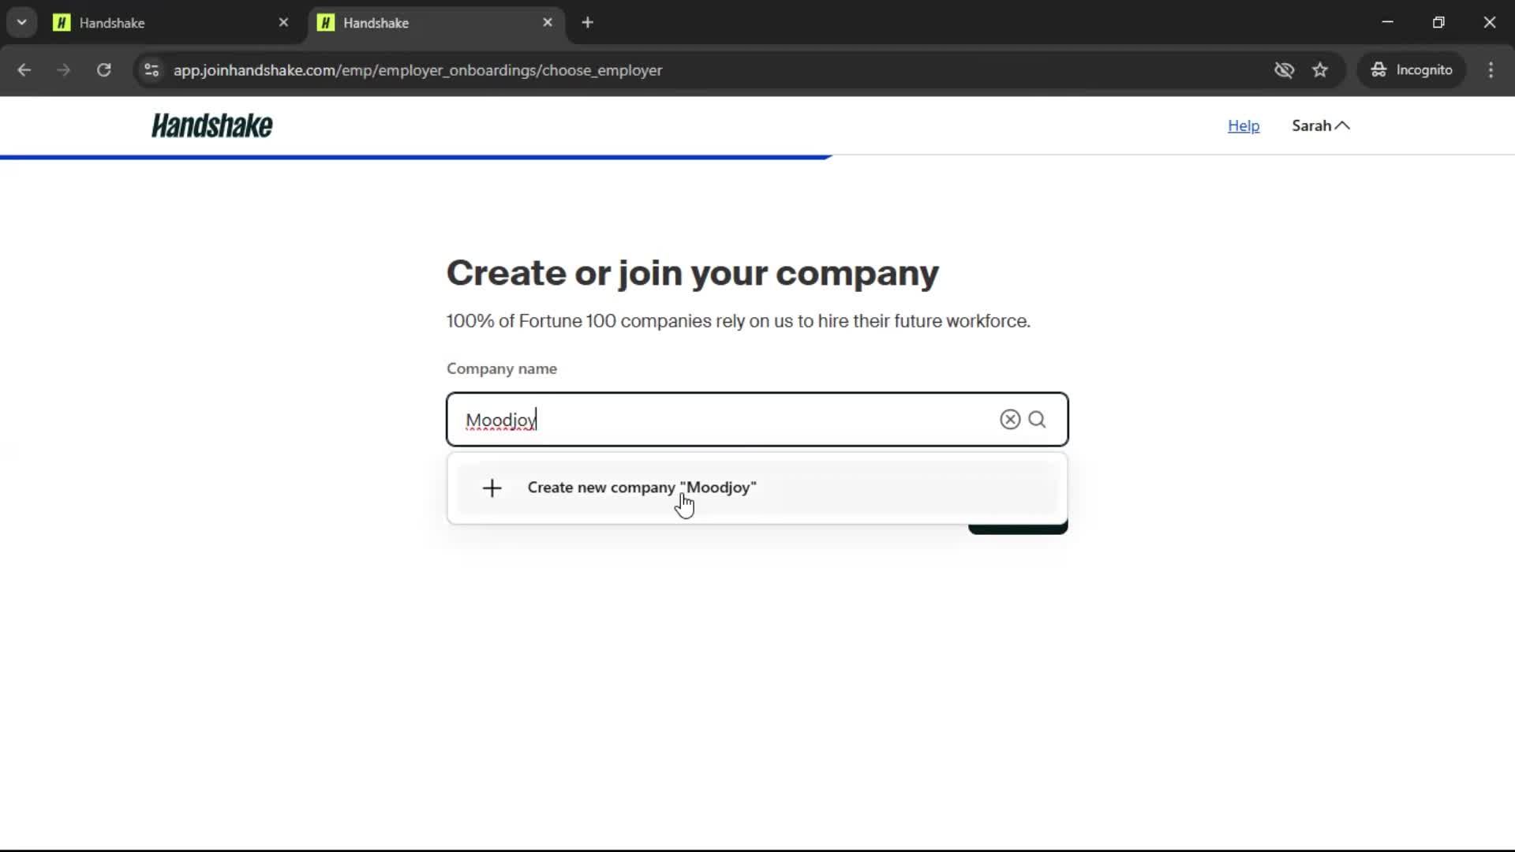The height and width of the screenshot is (852, 1515).
Task: Expand the Sarah account menu
Action: coord(1321,125)
